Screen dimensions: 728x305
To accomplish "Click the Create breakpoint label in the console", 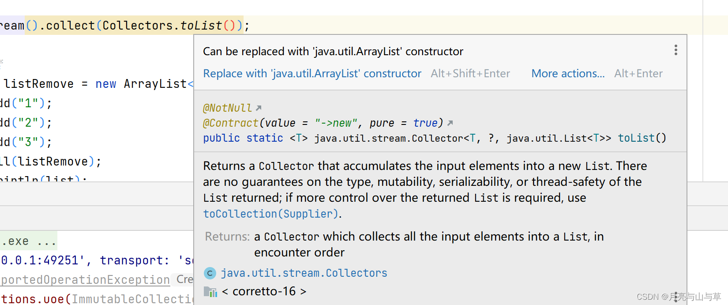I will [185, 279].
